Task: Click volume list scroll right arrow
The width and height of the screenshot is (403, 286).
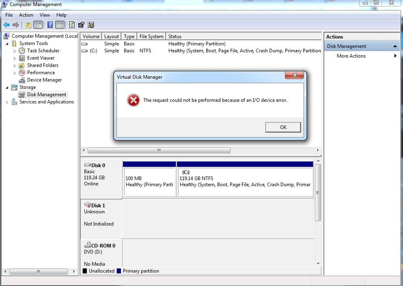Action: (318, 150)
